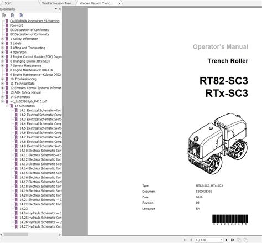Switch to the first Wacker Neuson Tren... tab
This screenshot has width=262, height=243.
58,3
